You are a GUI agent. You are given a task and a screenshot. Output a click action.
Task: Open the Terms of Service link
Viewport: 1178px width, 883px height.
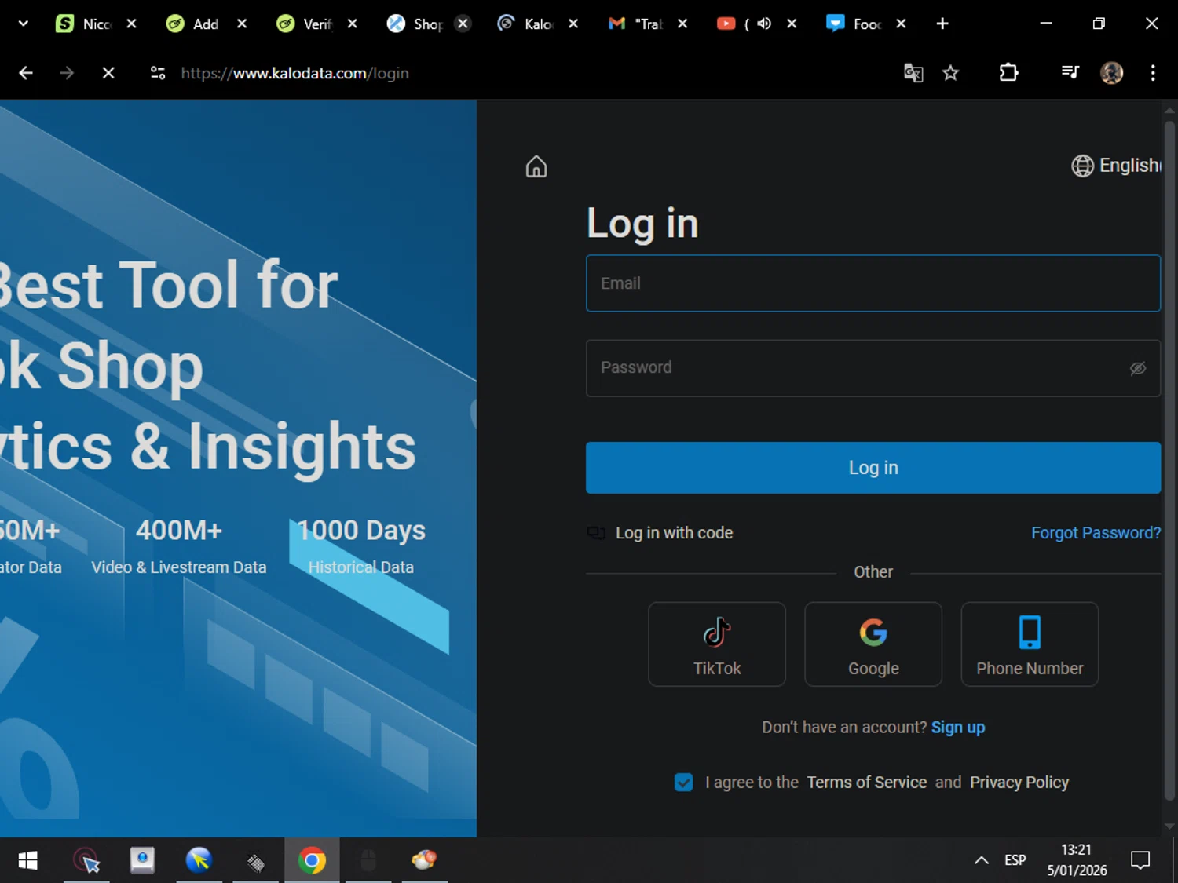(x=866, y=783)
